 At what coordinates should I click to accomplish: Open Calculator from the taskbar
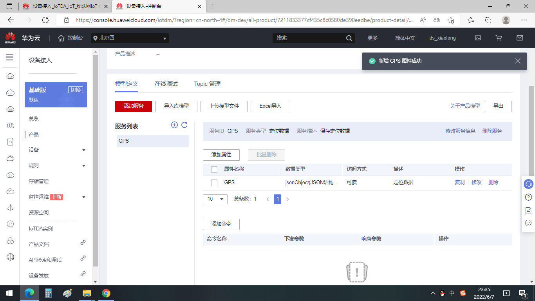(49, 293)
